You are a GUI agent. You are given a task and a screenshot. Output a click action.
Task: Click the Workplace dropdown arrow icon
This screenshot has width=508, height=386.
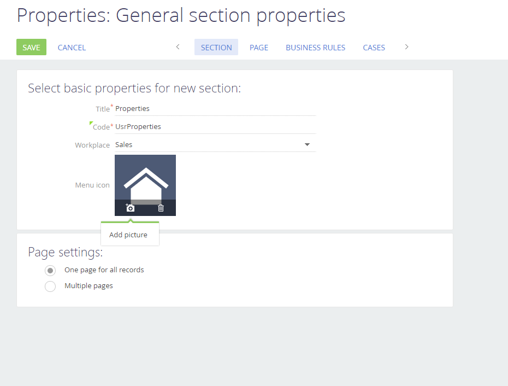pos(308,144)
